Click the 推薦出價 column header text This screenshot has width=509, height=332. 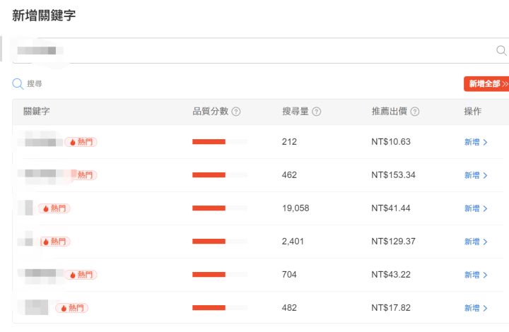(390, 112)
